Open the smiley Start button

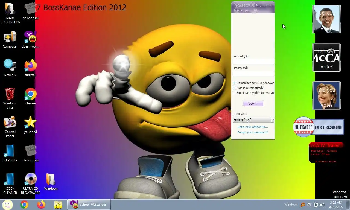[8, 205]
